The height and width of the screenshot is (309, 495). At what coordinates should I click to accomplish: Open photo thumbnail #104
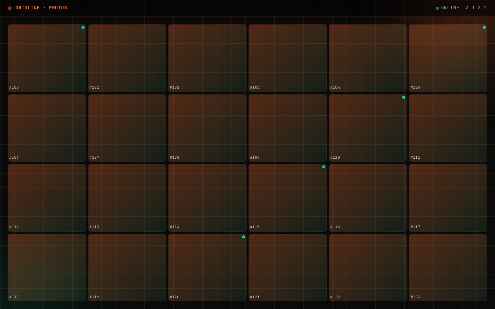tap(368, 58)
